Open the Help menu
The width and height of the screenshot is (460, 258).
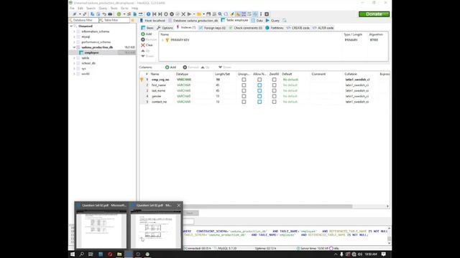(x=134, y=8)
